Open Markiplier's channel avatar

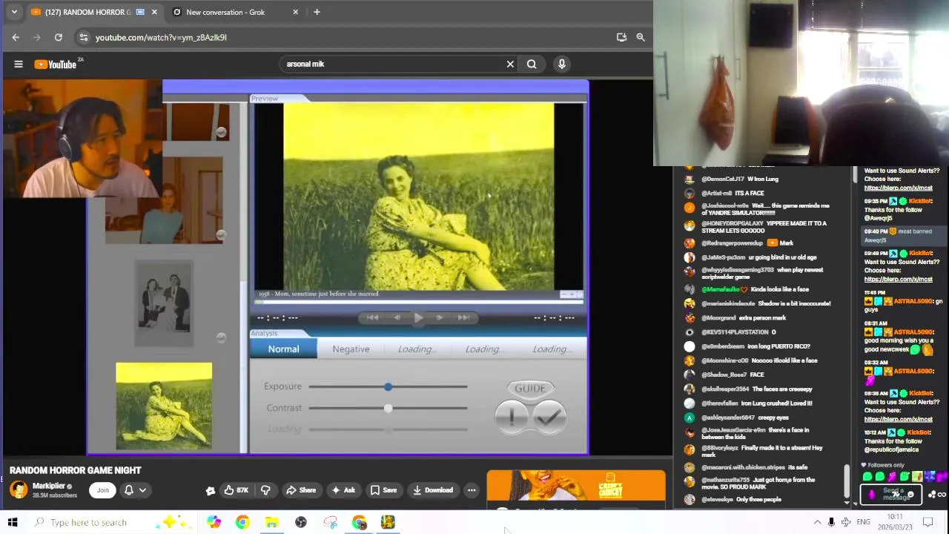click(19, 489)
